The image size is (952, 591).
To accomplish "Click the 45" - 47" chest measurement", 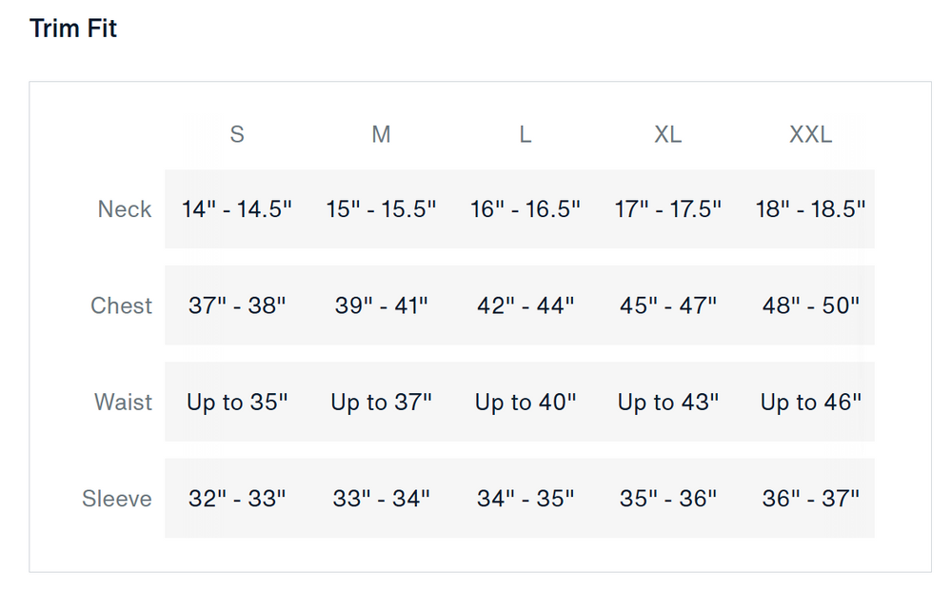I will tap(668, 305).
